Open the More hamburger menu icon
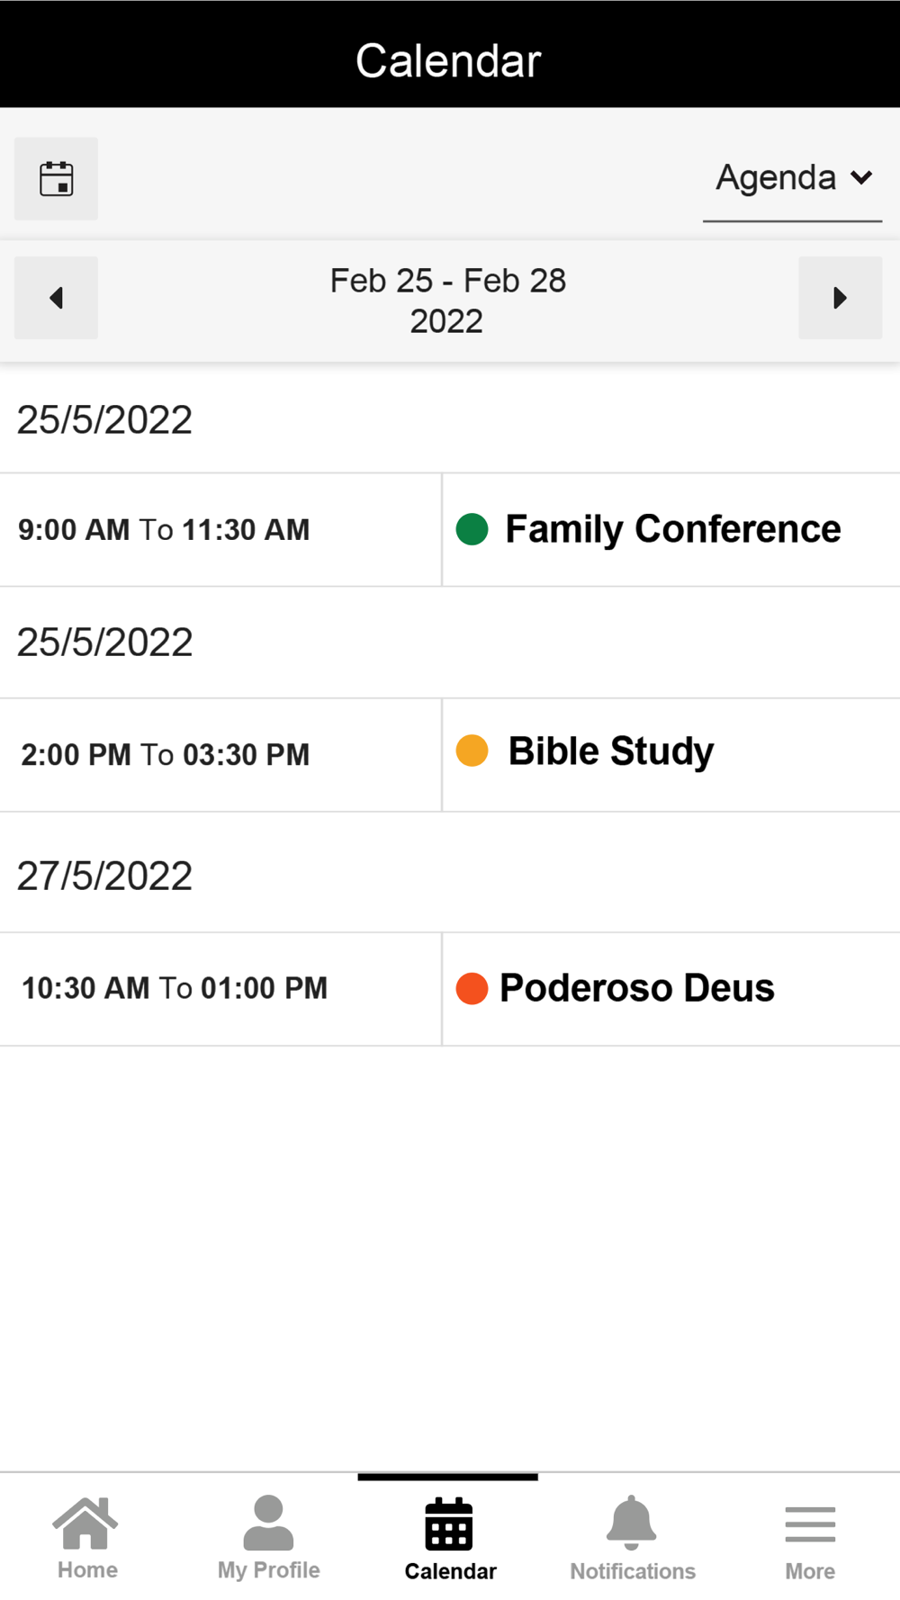900x1600 pixels. (x=810, y=1524)
